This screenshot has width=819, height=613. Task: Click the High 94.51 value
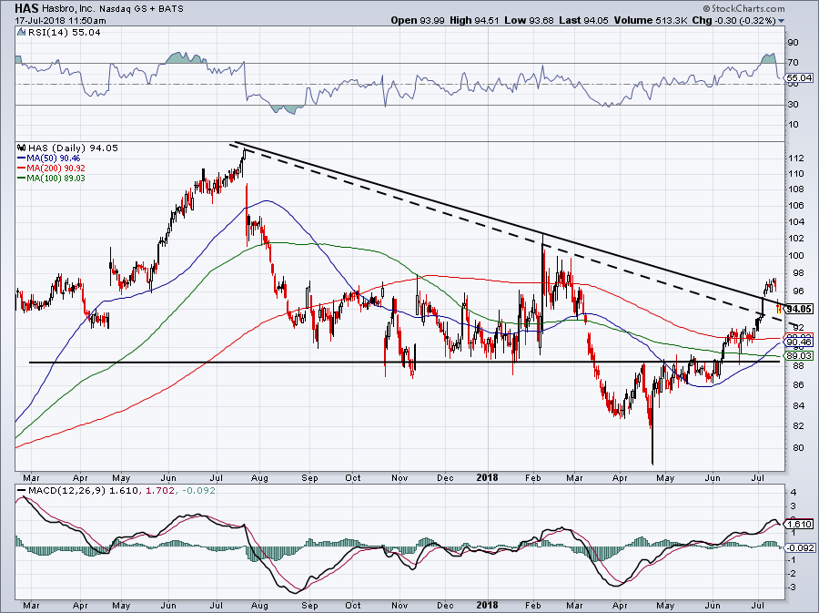click(474, 21)
